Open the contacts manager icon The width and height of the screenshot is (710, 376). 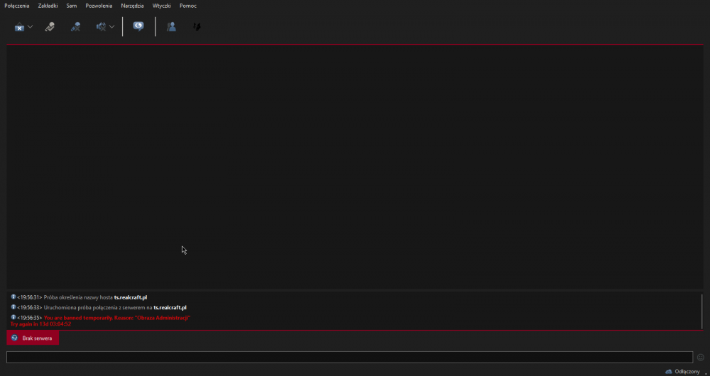171,27
